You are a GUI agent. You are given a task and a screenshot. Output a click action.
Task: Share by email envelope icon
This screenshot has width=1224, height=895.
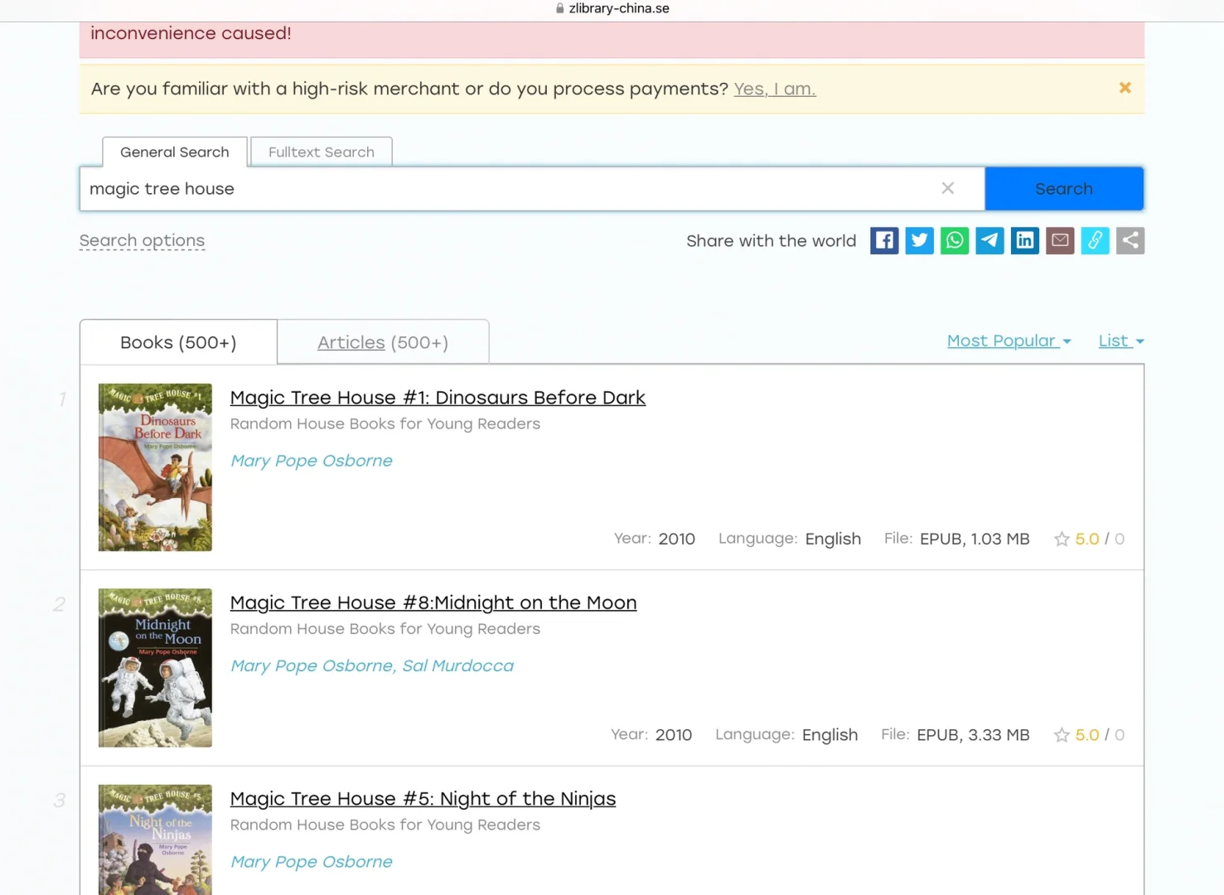click(x=1060, y=240)
